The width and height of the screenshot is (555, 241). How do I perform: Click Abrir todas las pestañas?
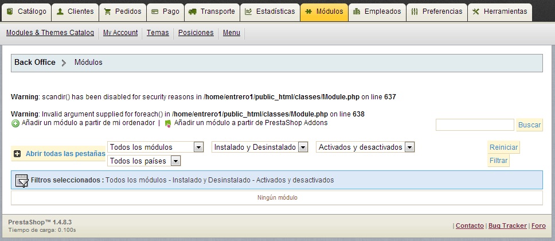65,154
